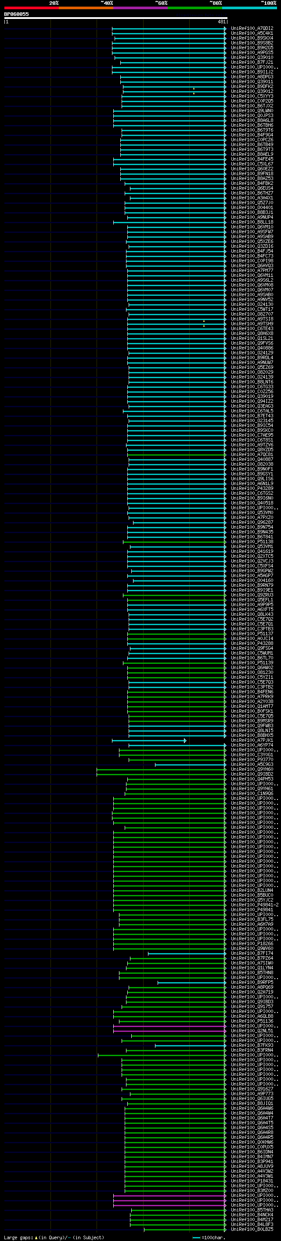Click the UniRef100_Q91627 hit label
The height and width of the screenshot is (1241, 281).
[252, 1089]
